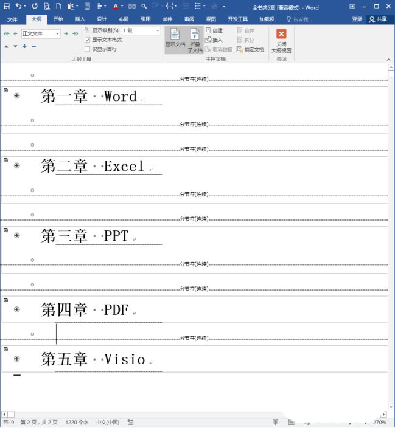This screenshot has height=428, width=395.
Task: Click subdocument icon for 第五章 Visio
Action: (x=5, y=349)
